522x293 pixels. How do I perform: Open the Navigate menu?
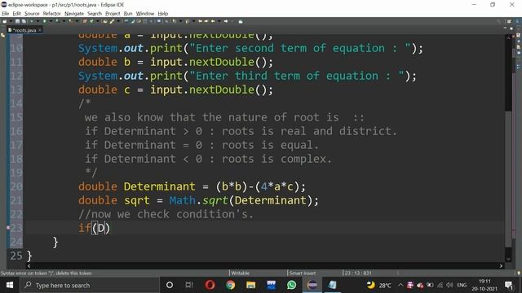point(74,14)
